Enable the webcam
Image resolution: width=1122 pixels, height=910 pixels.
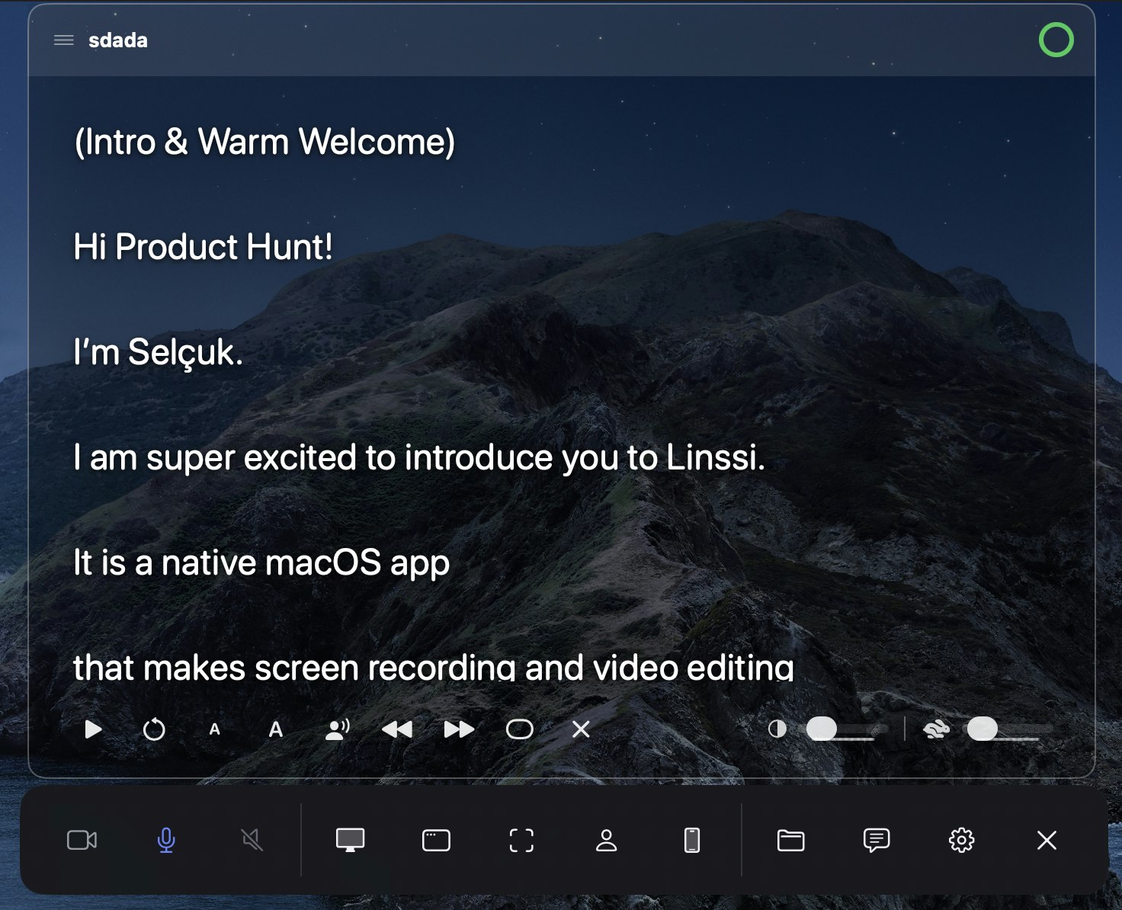(x=83, y=841)
